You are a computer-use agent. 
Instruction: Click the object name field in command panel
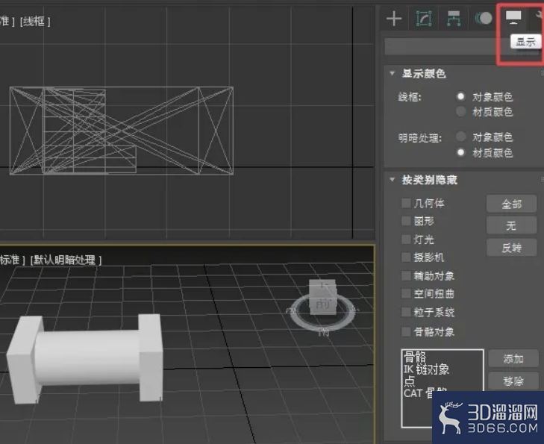440,46
